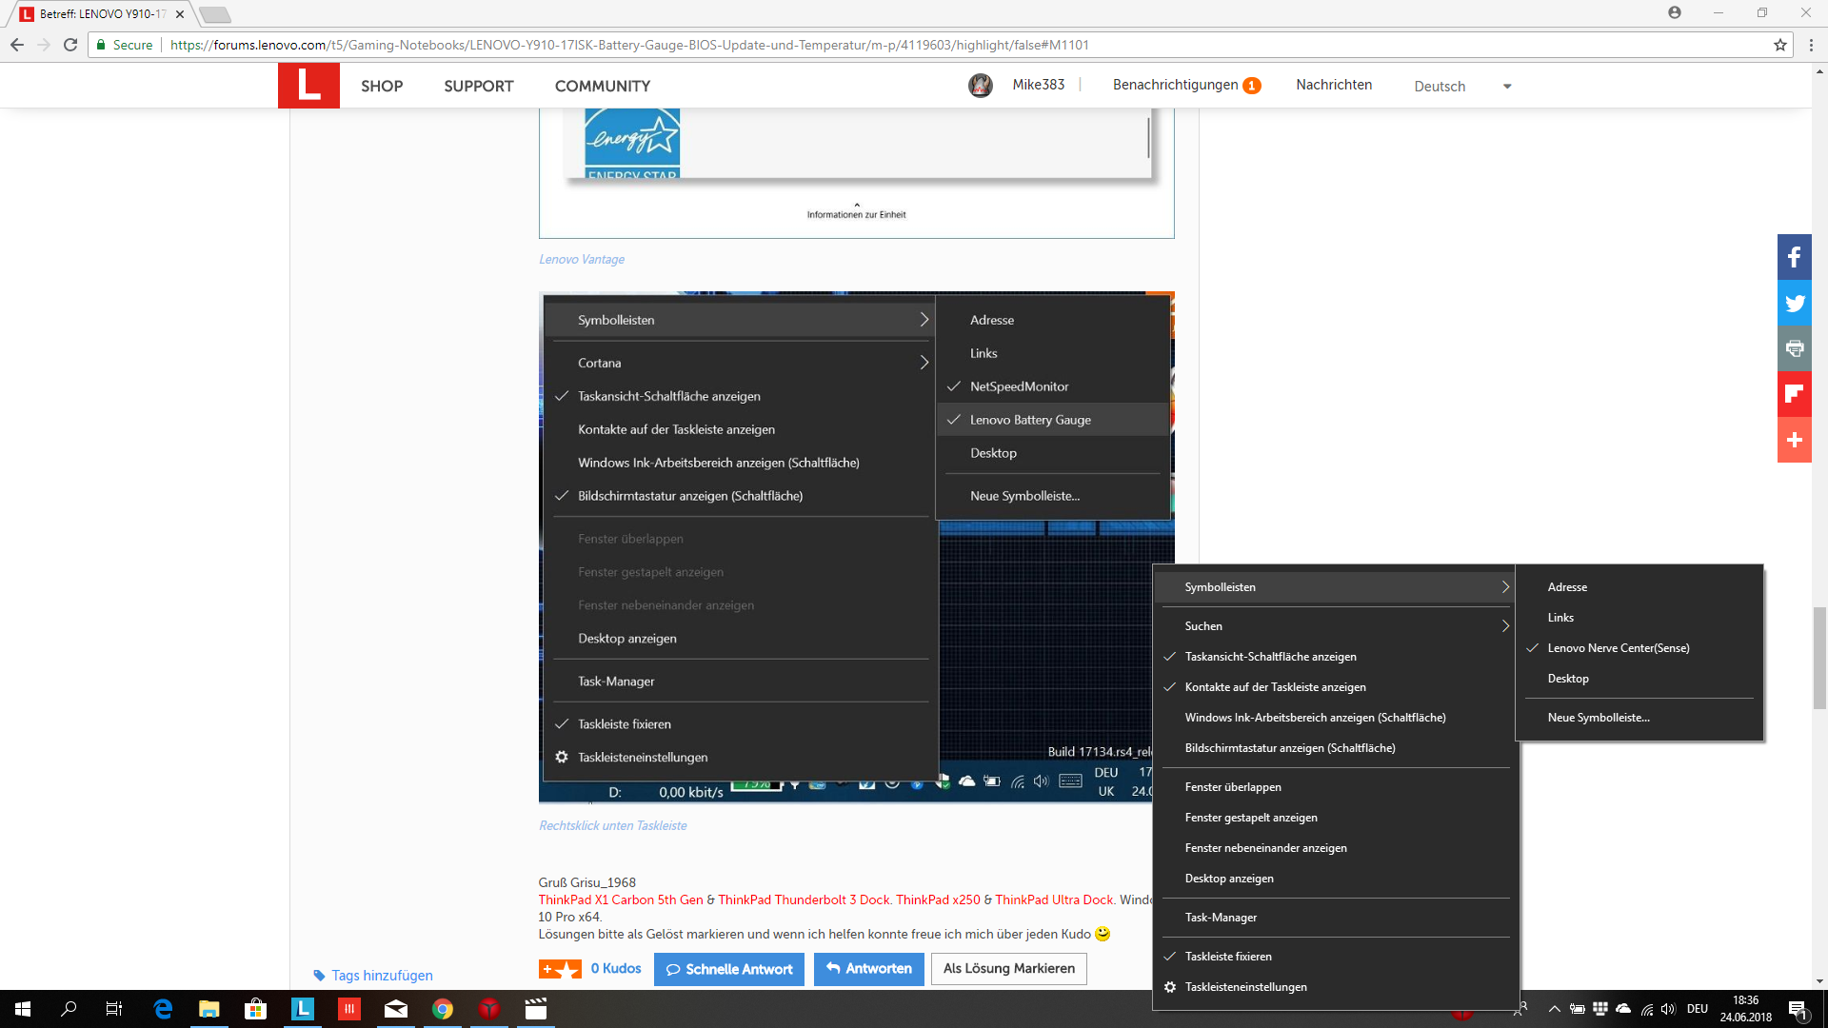This screenshot has width=1828, height=1028.
Task: Open the Deutsch language dropdown
Action: coord(1462,87)
